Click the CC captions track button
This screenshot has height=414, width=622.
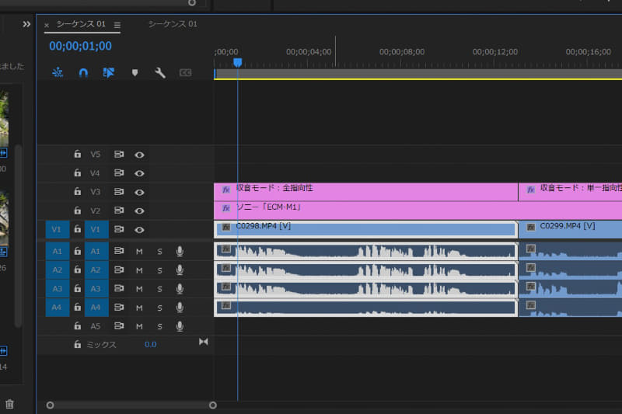[185, 72]
